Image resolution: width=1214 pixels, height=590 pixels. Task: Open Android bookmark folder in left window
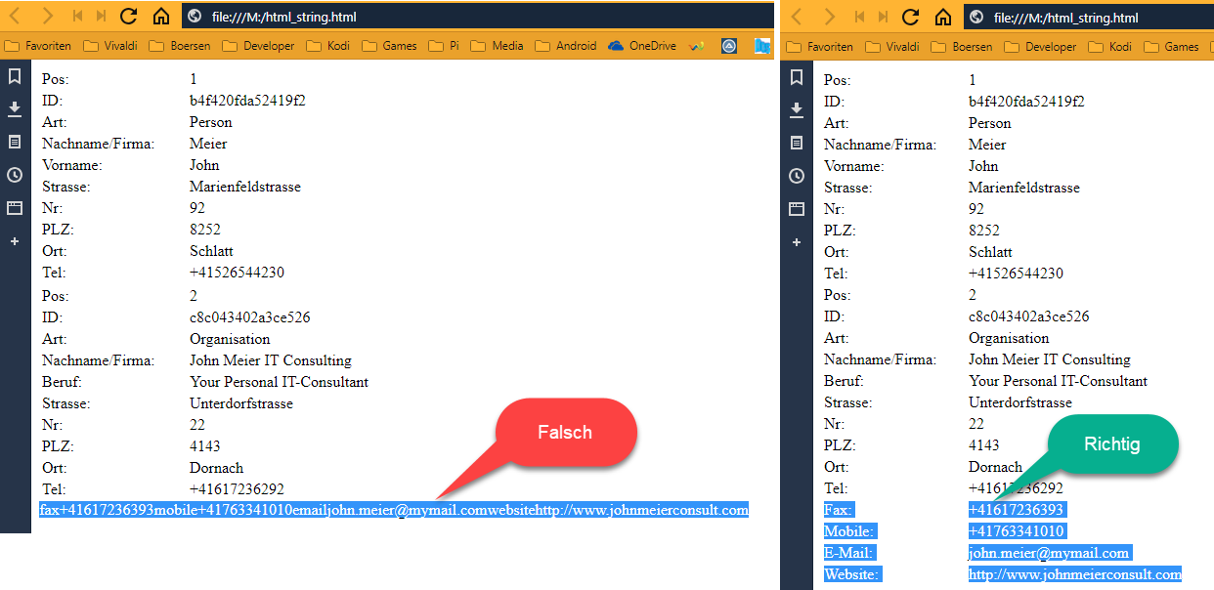click(x=567, y=46)
